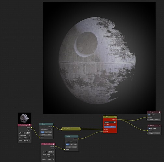This screenshot has width=164, height=162.
Task: Click the large Death Star backdrop preview
Action: coord(99,58)
